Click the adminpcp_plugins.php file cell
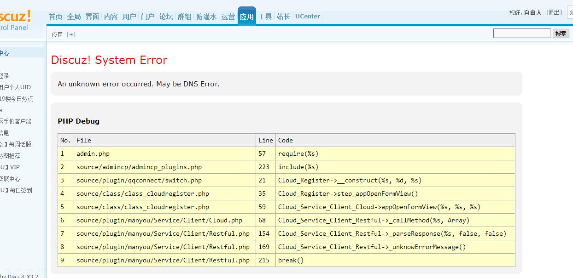This screenshot has width=573, height=278. coord(165,167)
